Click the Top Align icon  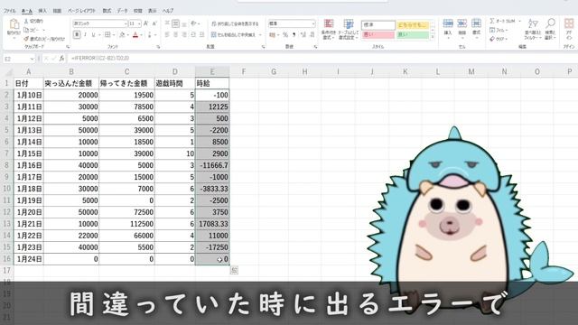coord(167,23)
